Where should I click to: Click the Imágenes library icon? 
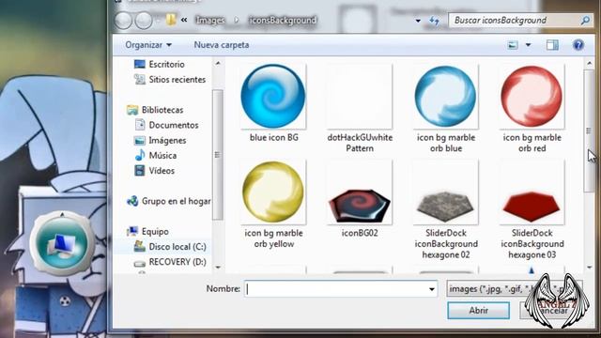pyautogui.click(x=140, y=140)
